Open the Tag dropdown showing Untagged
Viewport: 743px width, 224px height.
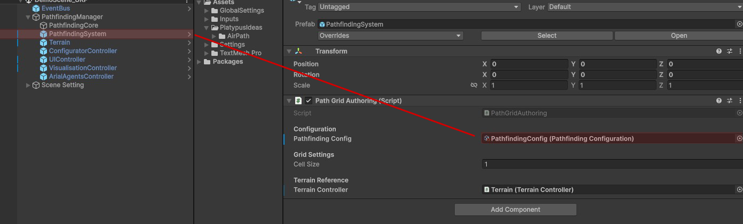pyautogui.click(x=419, y=7)
